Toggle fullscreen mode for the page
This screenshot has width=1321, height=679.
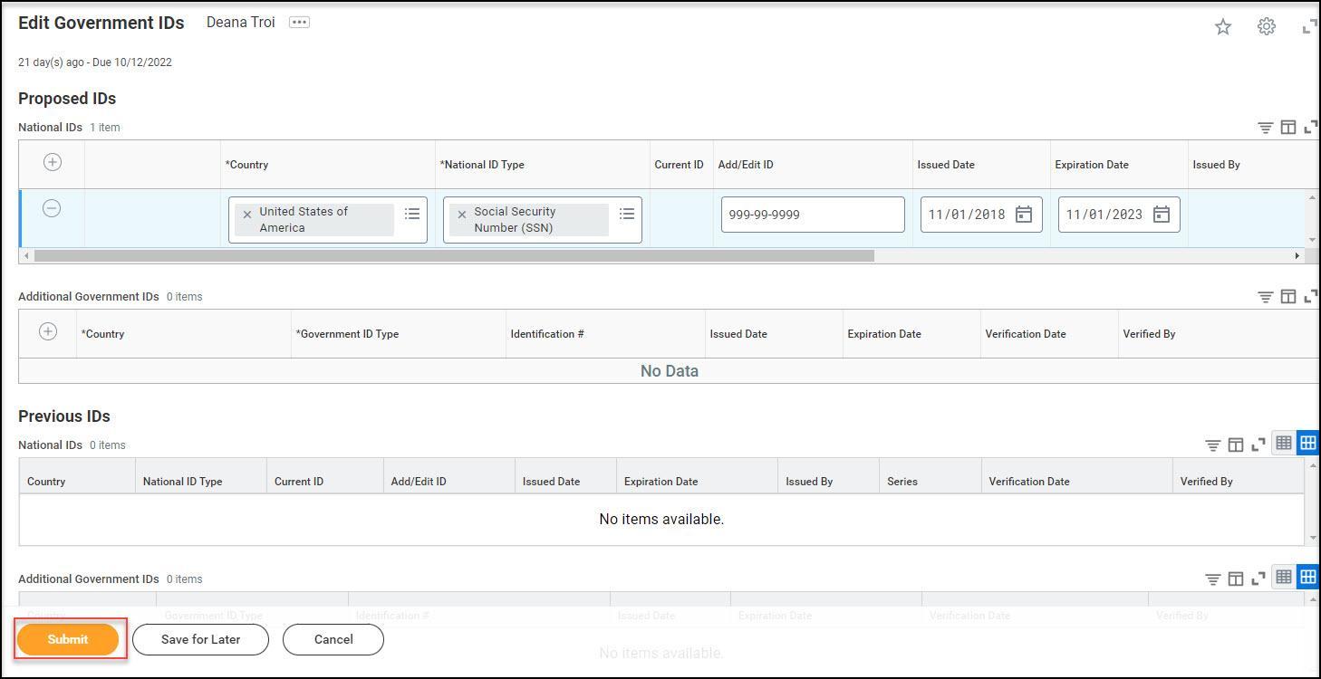point(1309,27)
